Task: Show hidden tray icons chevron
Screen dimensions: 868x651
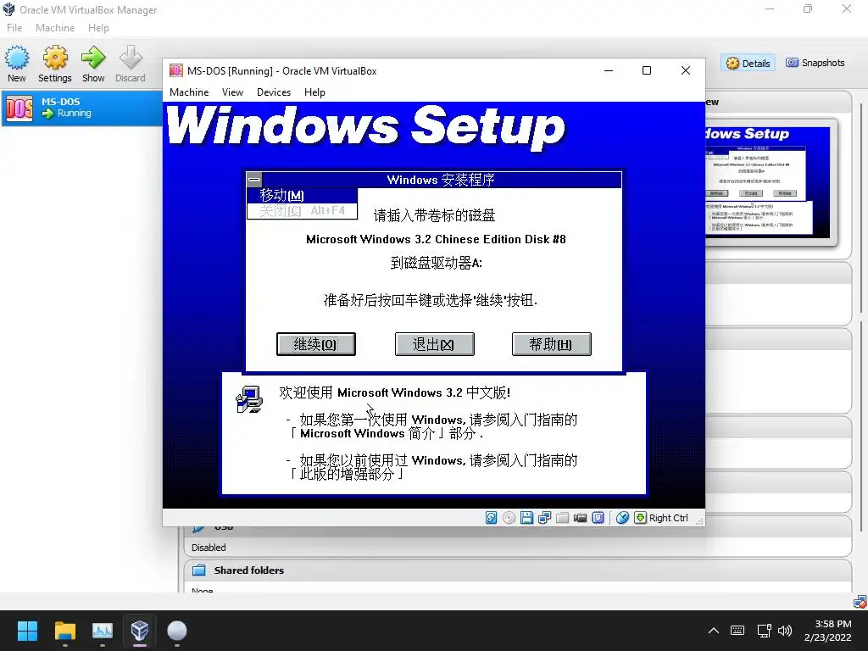Action: click(x=714, y=631)
